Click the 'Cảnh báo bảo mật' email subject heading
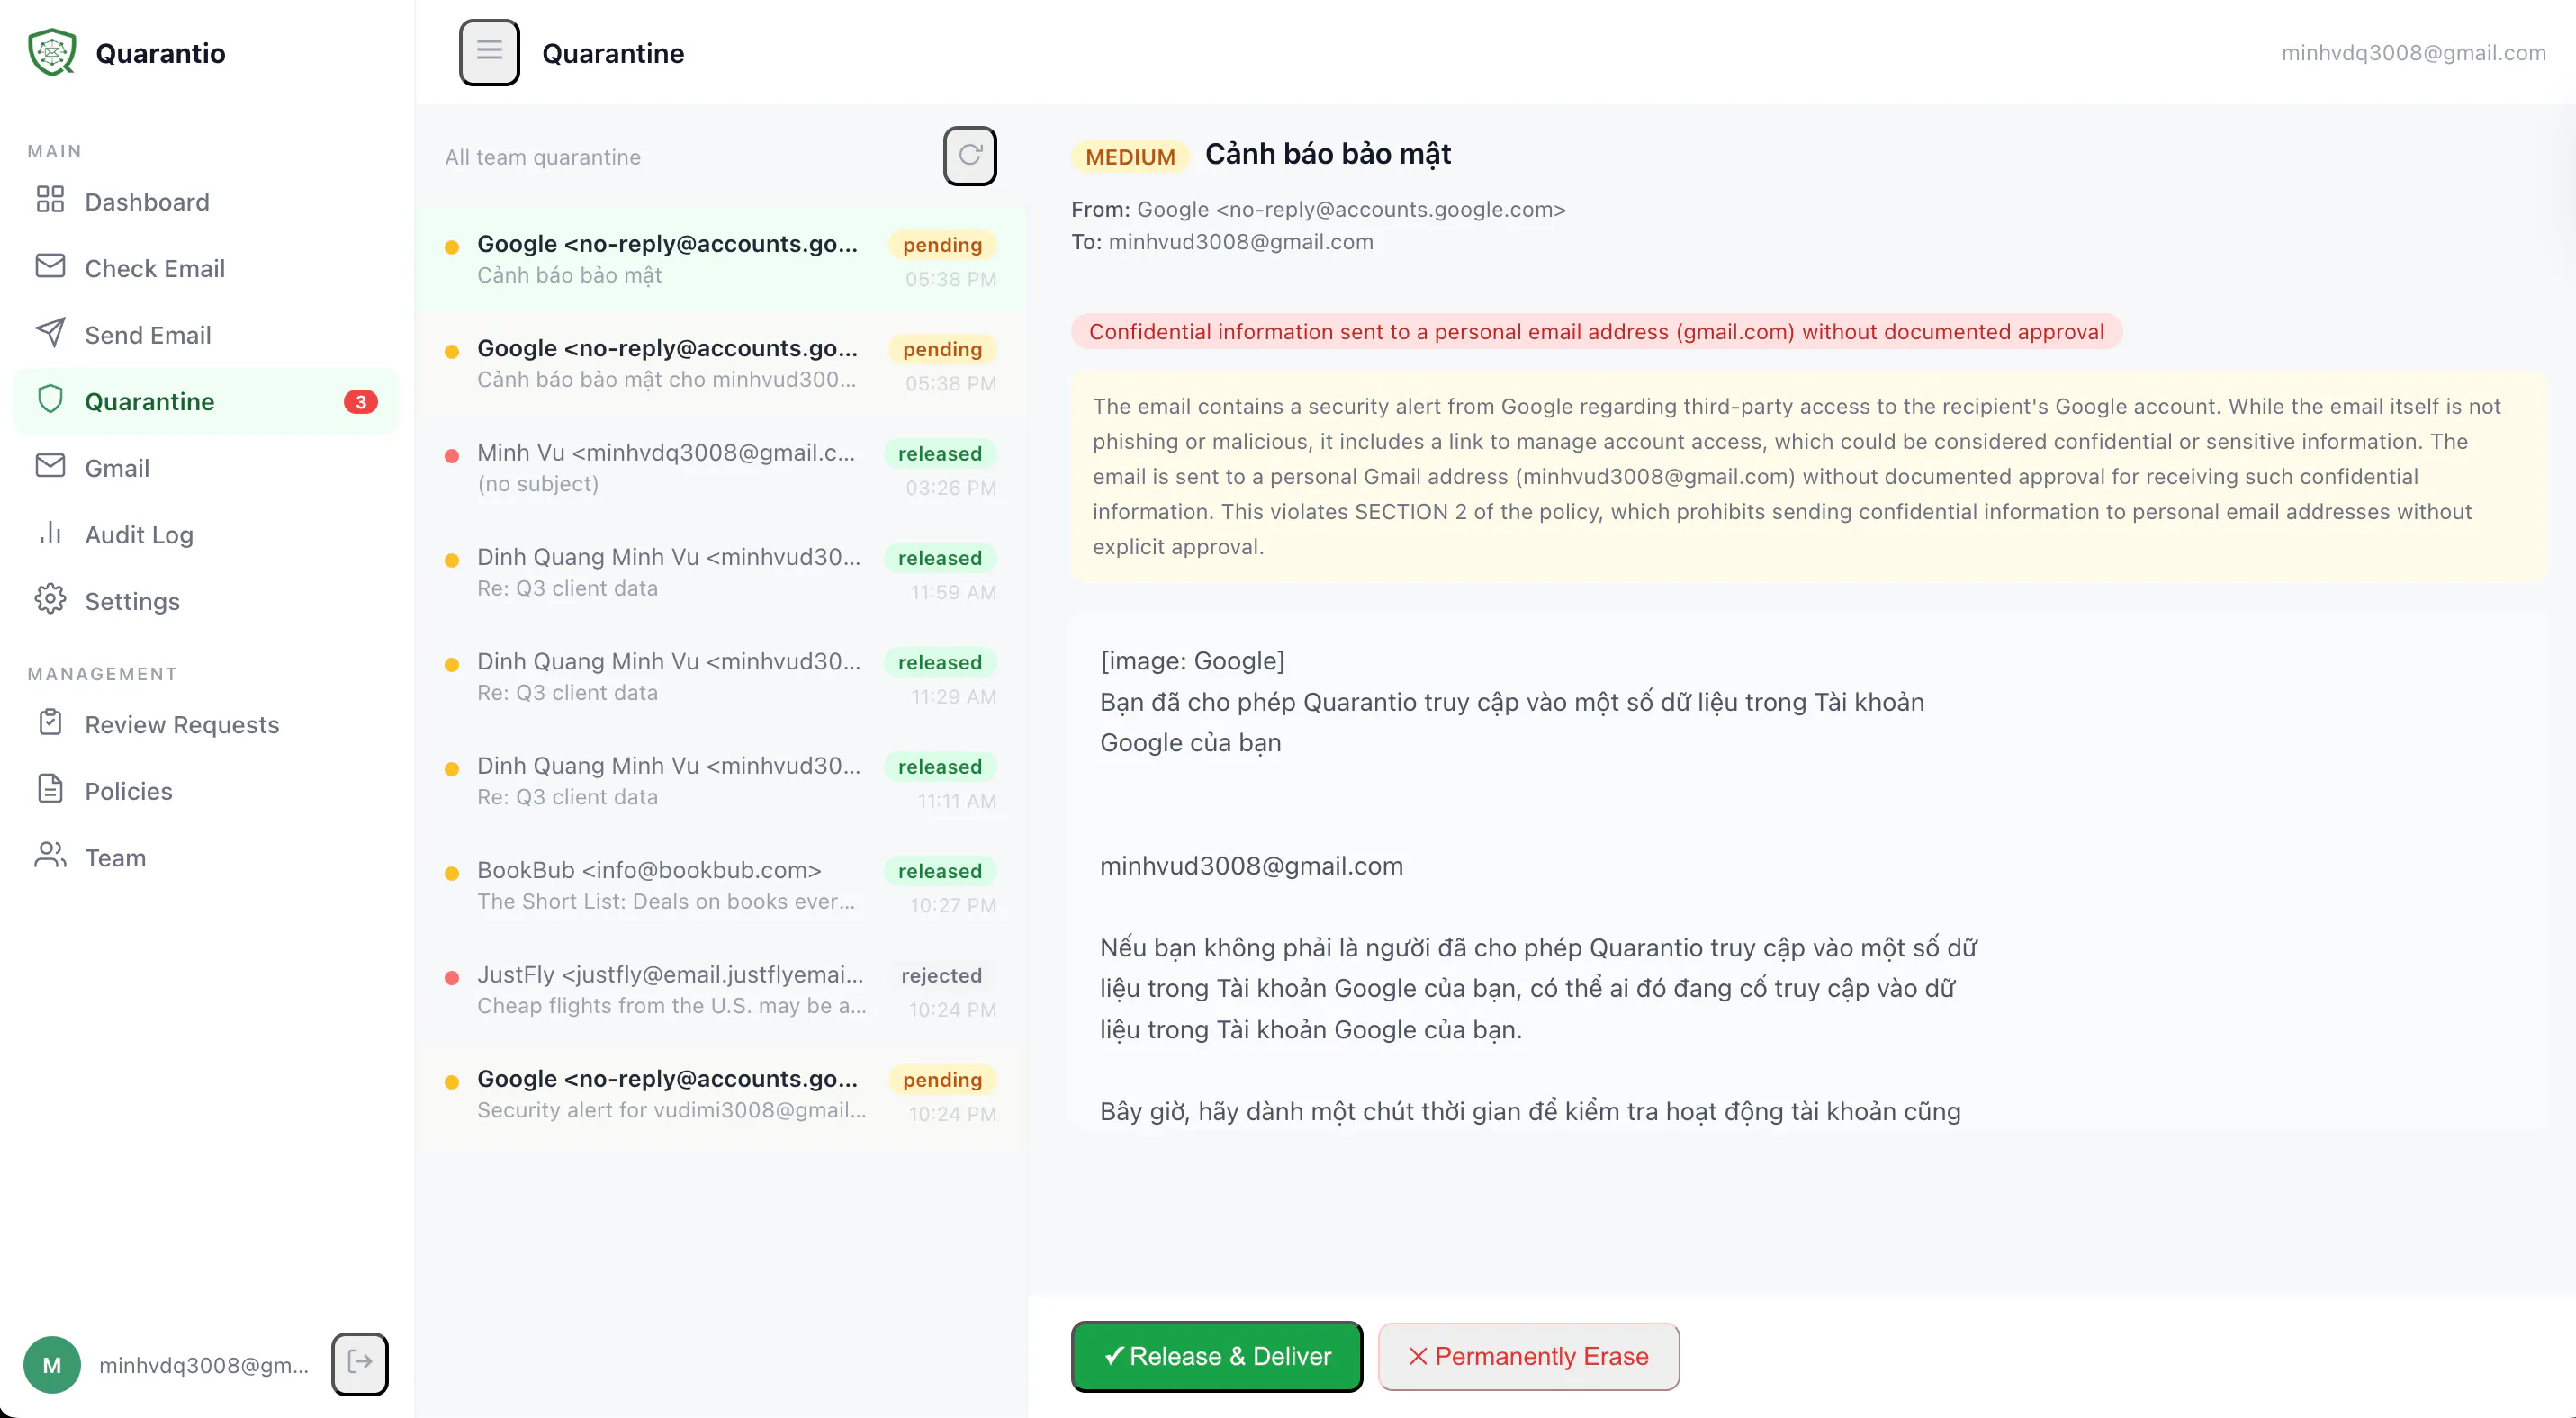This screenshot has width=2576, height=1418. pyautogui.click(x=1327, y=154)
